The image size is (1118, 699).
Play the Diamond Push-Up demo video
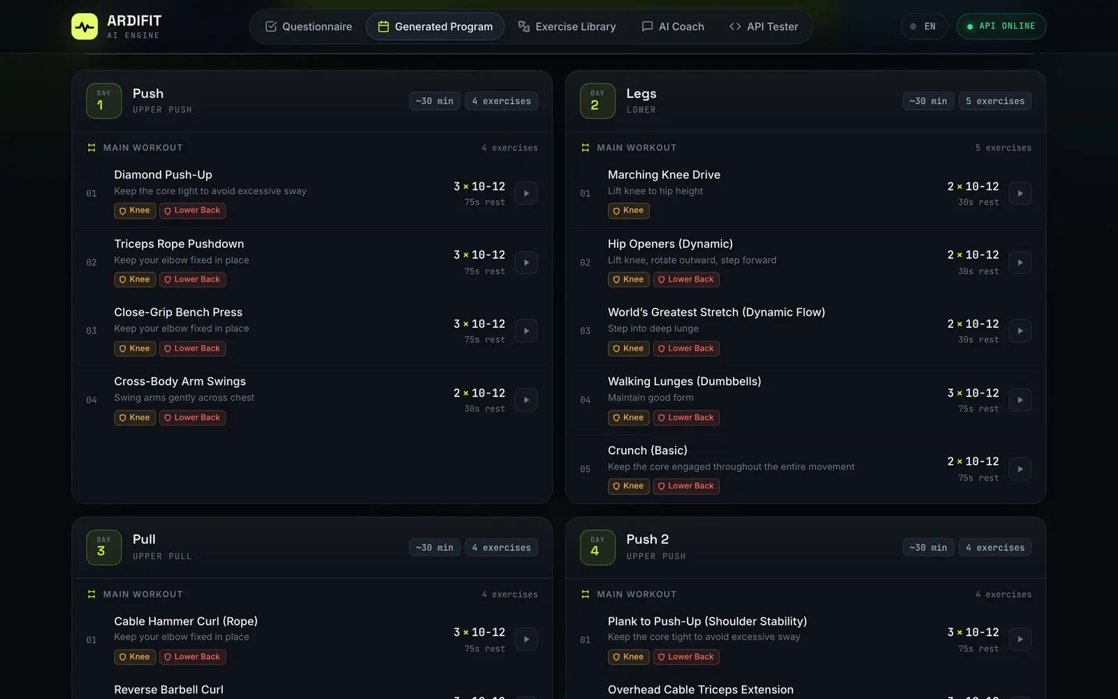[526, 194]
